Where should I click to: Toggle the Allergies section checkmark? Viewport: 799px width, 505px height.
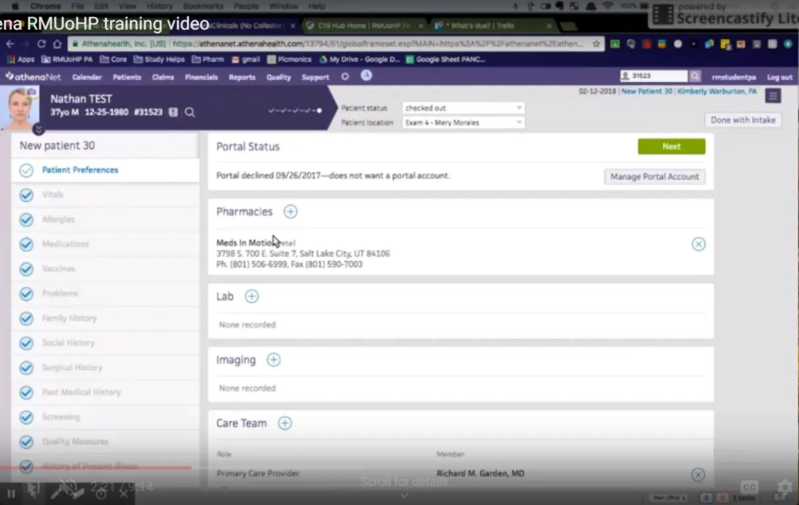[x=26, y=220]
